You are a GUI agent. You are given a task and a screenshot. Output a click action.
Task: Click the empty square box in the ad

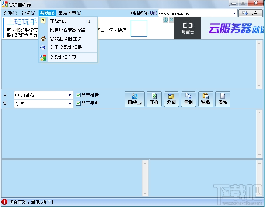click(139, 28)
